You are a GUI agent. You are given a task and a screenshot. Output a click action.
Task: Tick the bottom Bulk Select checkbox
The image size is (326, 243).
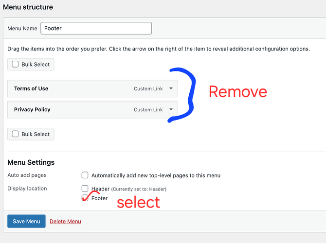15,134
